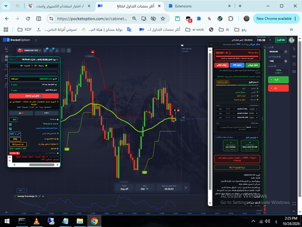The height and width of the screenshot is (227, 302).
Task: Open the رفع bookmarks folder
Action: [240, 30]
